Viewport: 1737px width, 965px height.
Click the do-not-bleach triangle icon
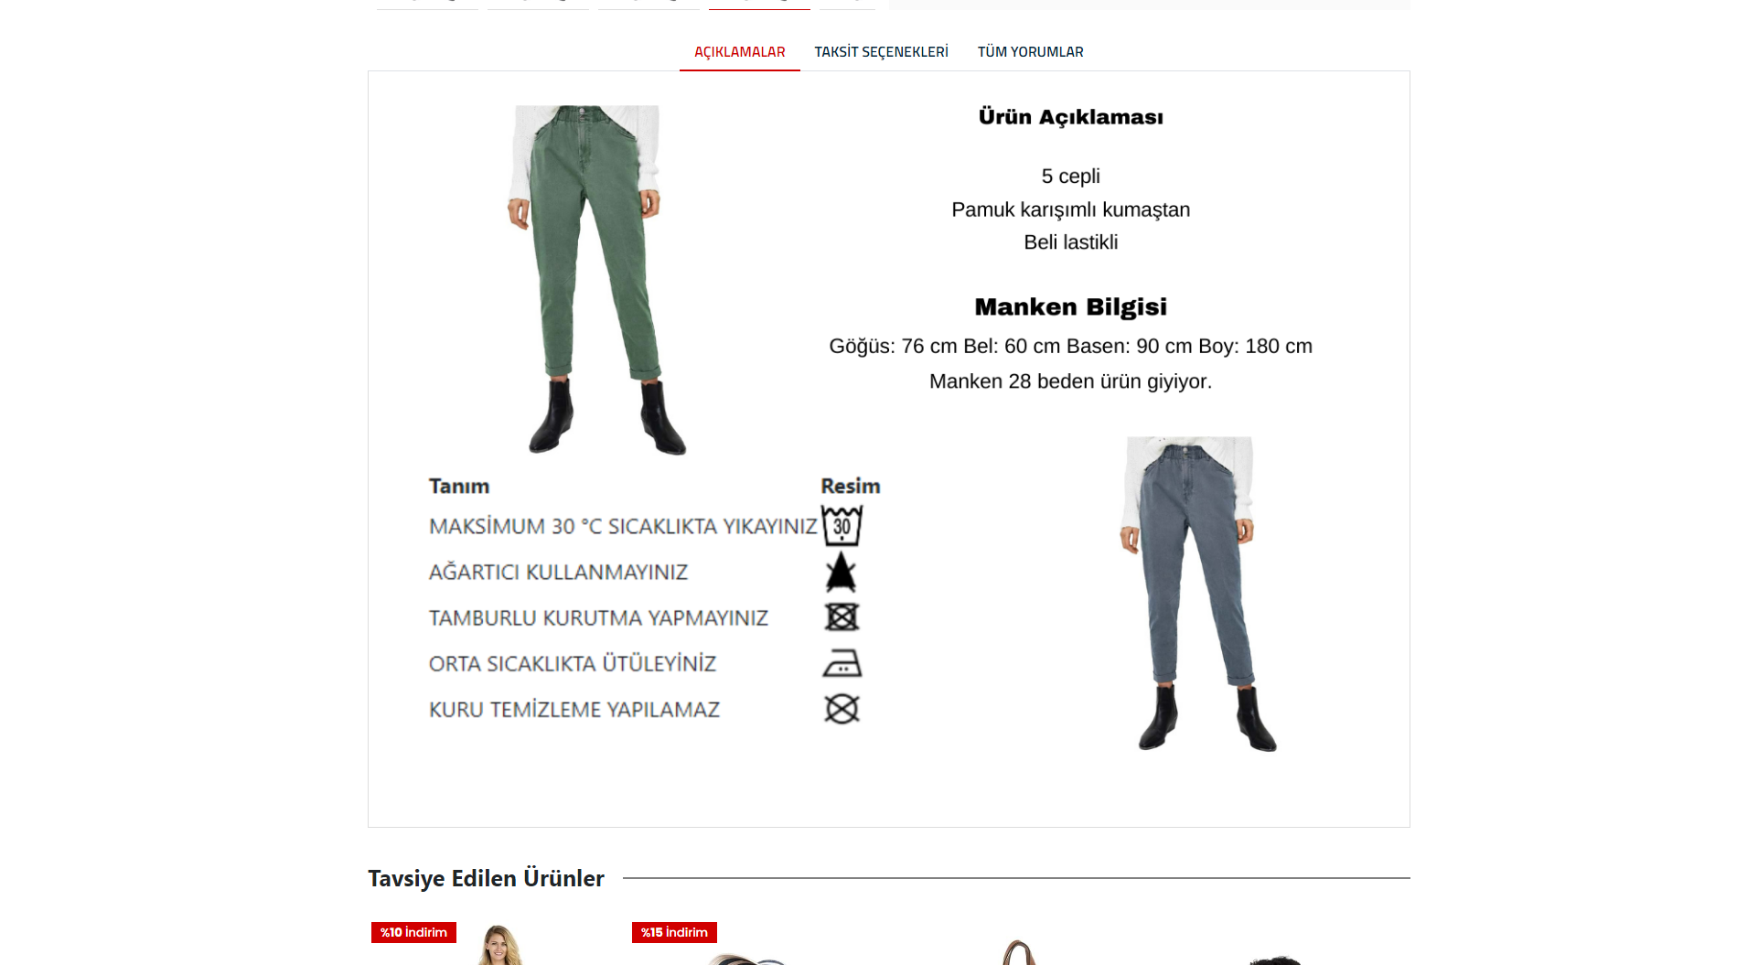click(x=841, y=572)
